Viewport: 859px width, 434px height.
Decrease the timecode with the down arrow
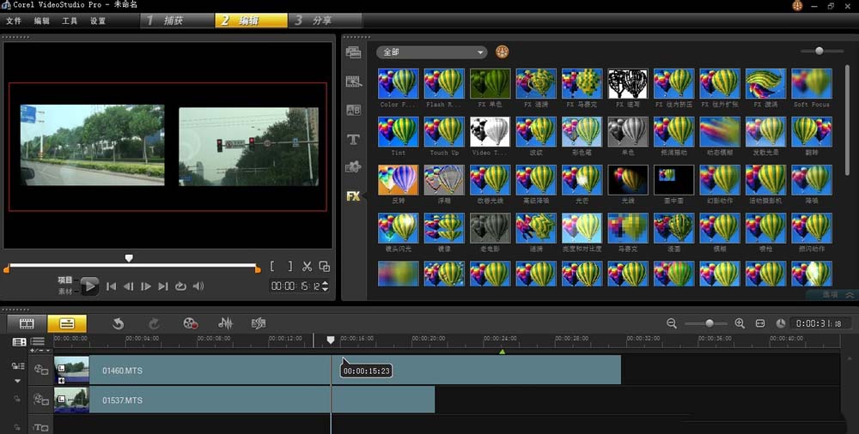(x=326, y=289)
